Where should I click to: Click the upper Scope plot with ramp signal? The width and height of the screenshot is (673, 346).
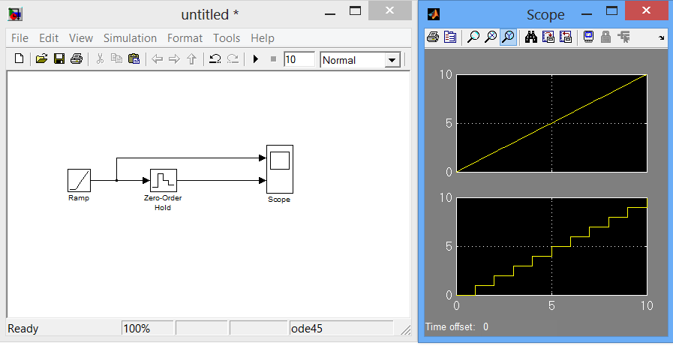(x=552, y=123)
